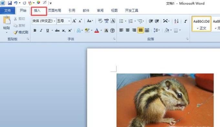This screenshot has height=127, width=220.
Task: Open the 文件 (File) tab
Action: click(7, 11)
